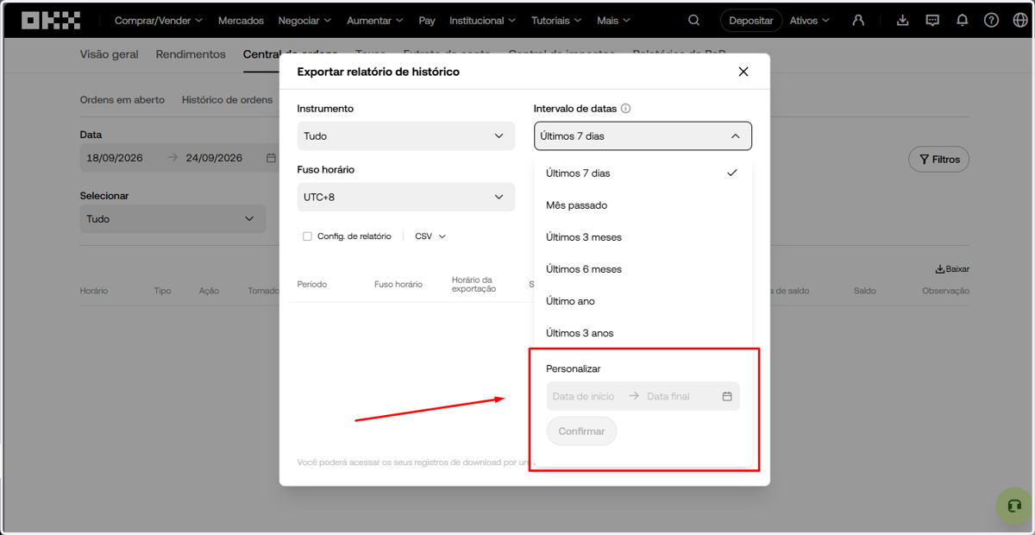Open the Pay menu item
The image size is (1035, 535).
click(x=427, y=20)
